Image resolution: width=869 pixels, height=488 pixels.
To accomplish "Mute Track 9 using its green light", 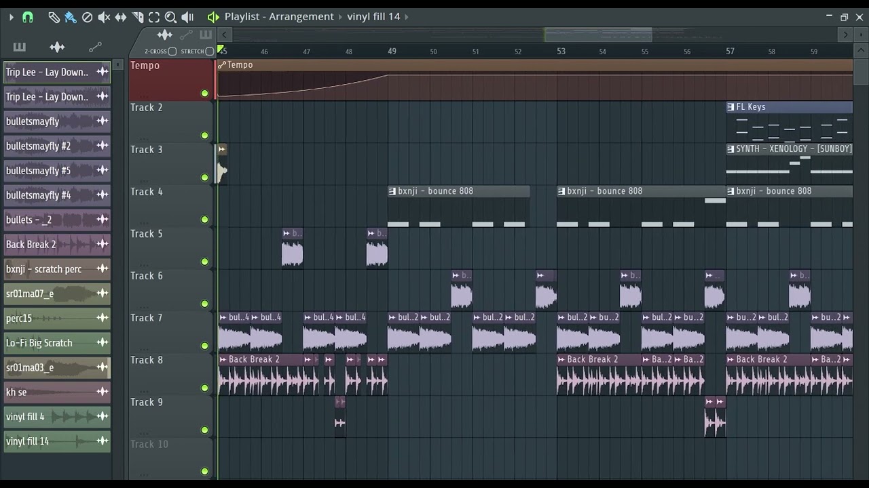I will [x=205, y=430].
